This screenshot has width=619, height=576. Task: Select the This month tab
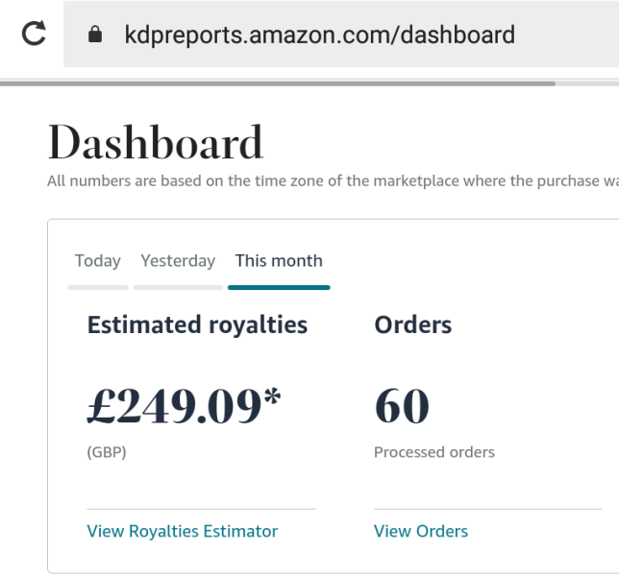tap(279, 261)
